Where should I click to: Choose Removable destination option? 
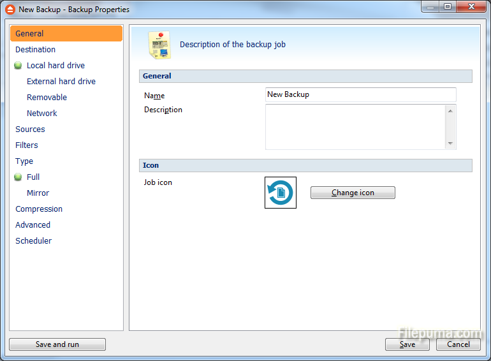(47, 98)
